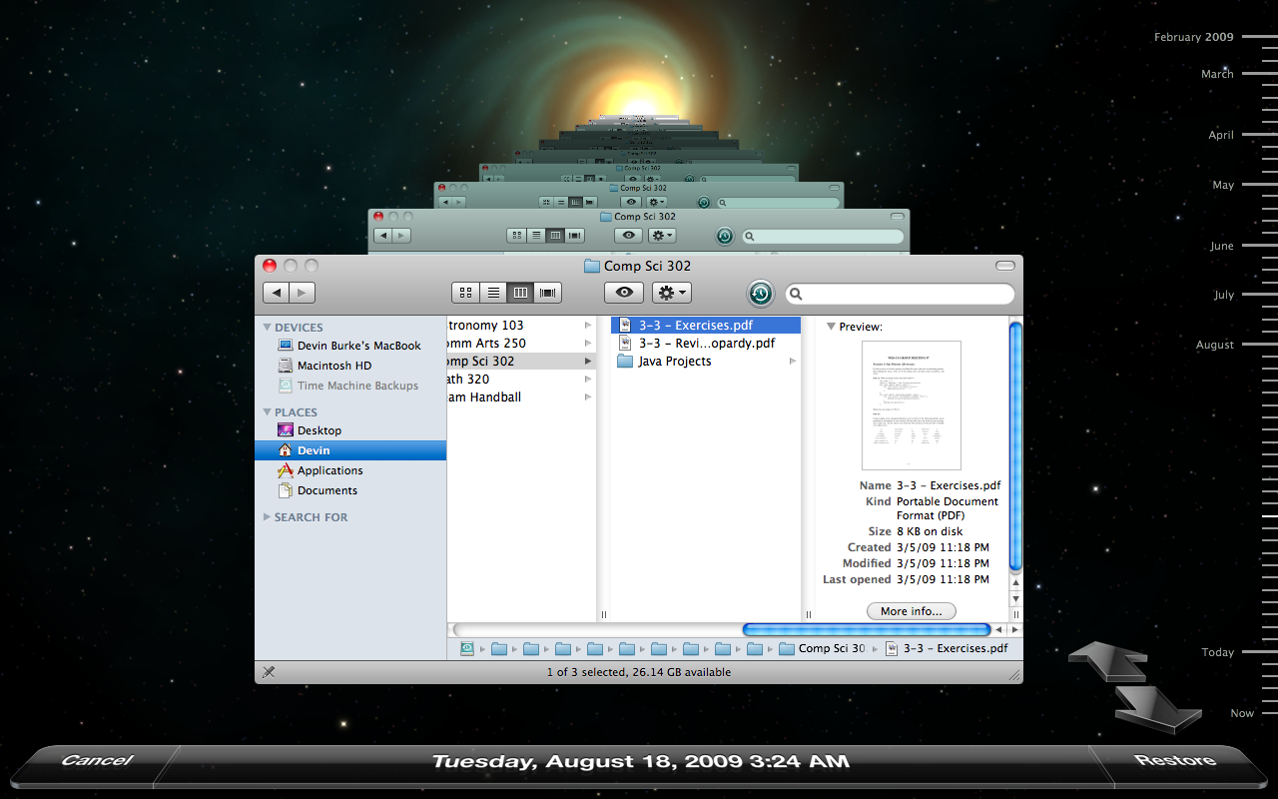The width and height of the screenshot is (1278, 799).
Task: Click the preview pane's scroll down arrow
Action: (x=1016, y=600)
